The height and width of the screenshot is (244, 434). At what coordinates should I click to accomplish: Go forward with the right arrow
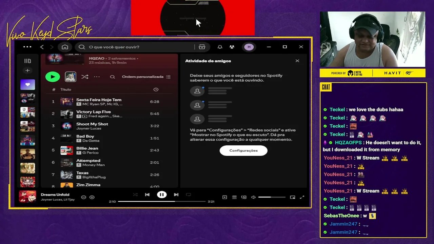pos(52,47)
